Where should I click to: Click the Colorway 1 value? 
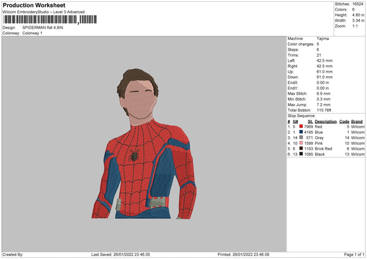[x=32, y=33]
